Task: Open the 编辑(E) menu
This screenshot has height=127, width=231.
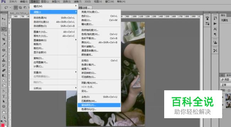Action: click(x=24, y=2)
